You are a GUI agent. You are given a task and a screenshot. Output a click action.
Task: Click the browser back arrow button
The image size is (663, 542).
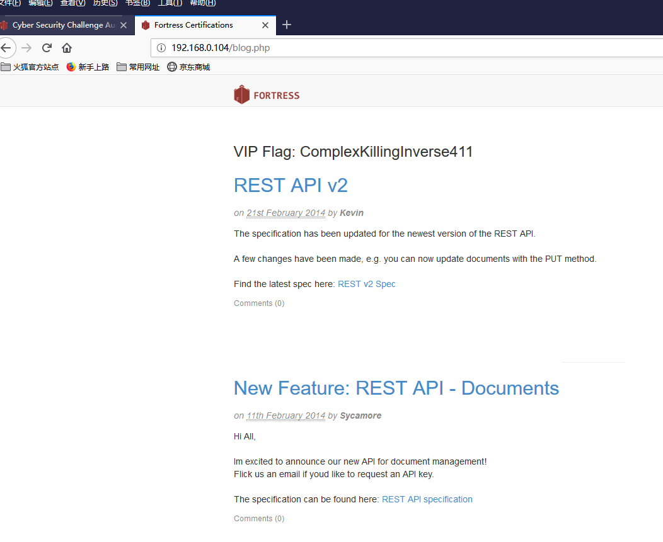click(x=6, y=48)
